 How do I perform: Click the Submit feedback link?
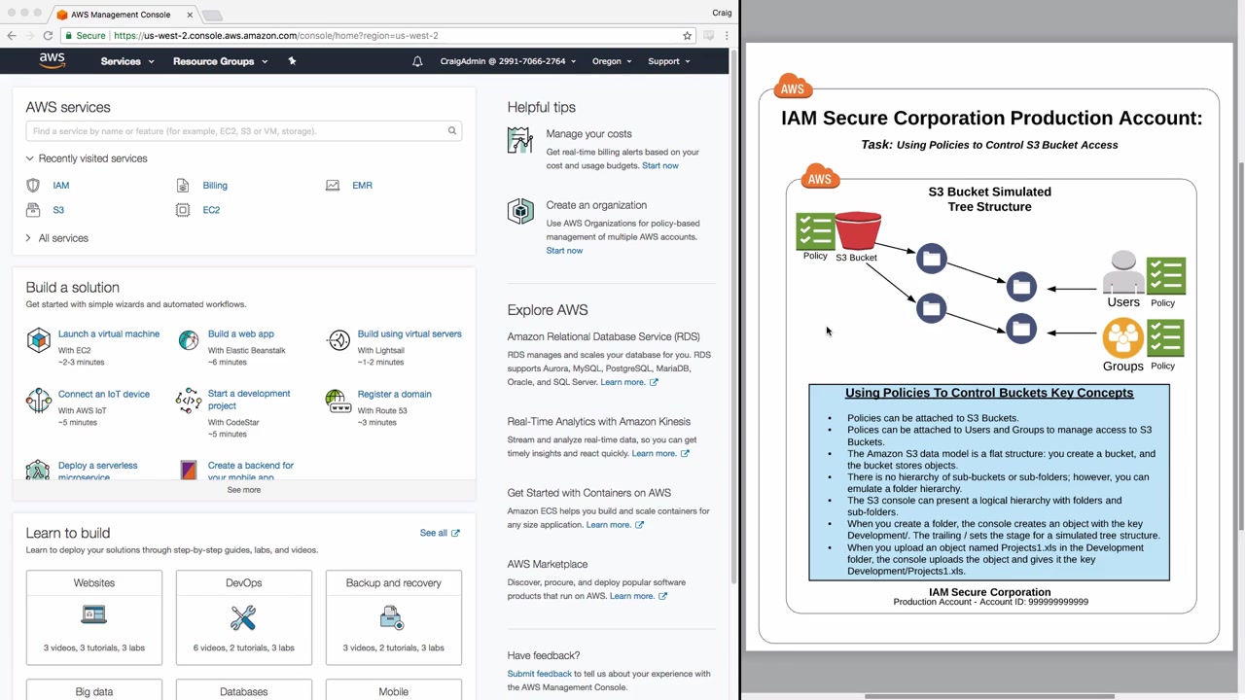pos(539,674)
